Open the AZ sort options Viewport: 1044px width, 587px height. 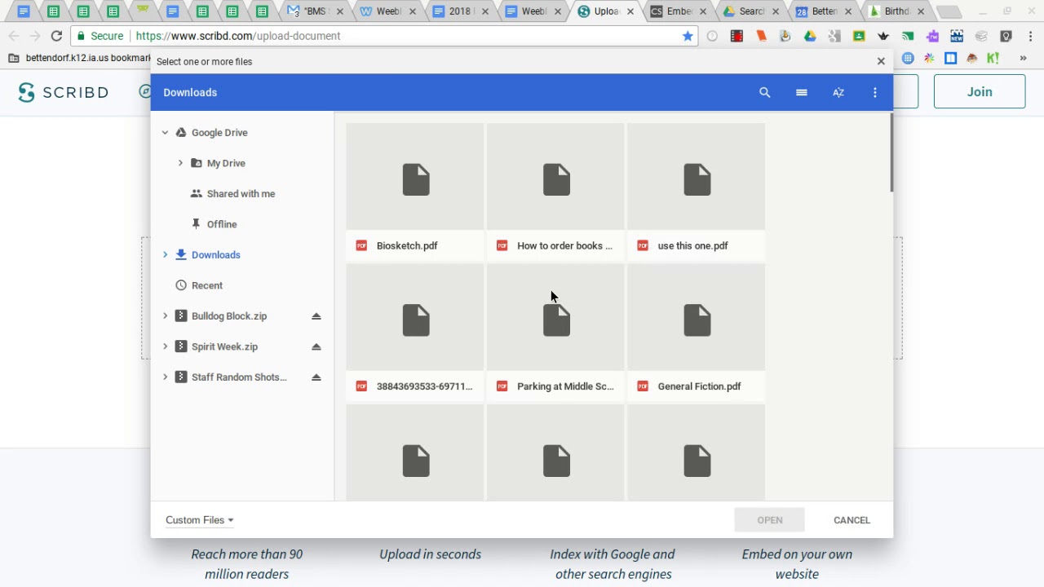[x=838, y=93]
